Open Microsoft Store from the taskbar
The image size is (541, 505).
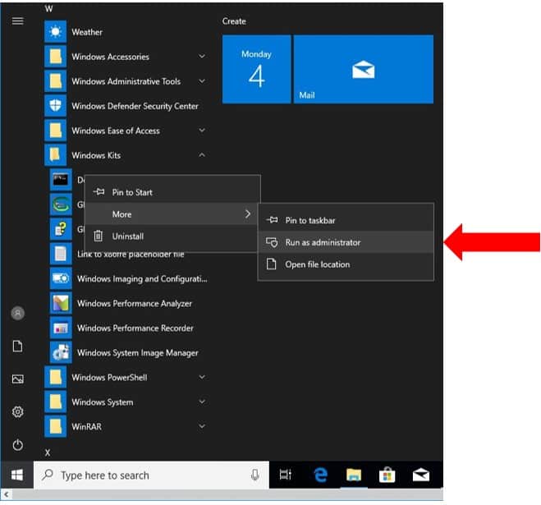387,475
